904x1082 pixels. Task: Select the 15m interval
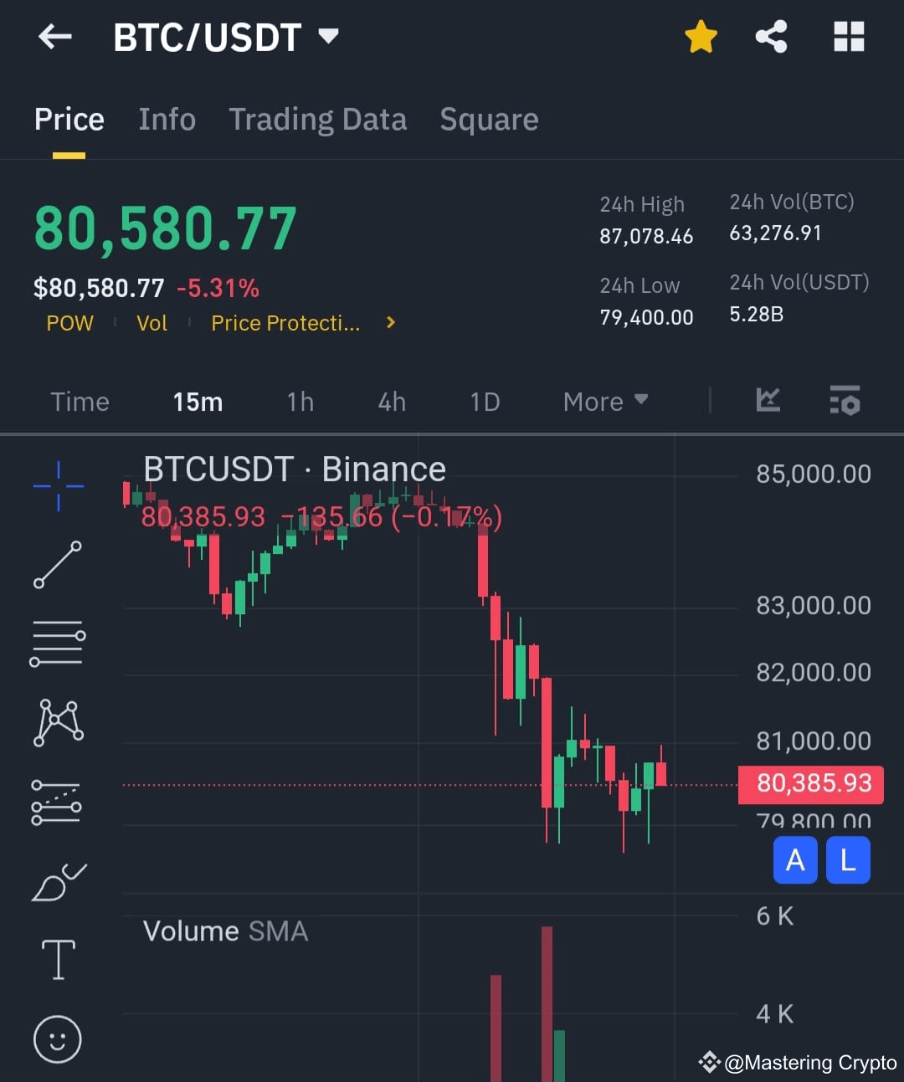pos(198,402)
